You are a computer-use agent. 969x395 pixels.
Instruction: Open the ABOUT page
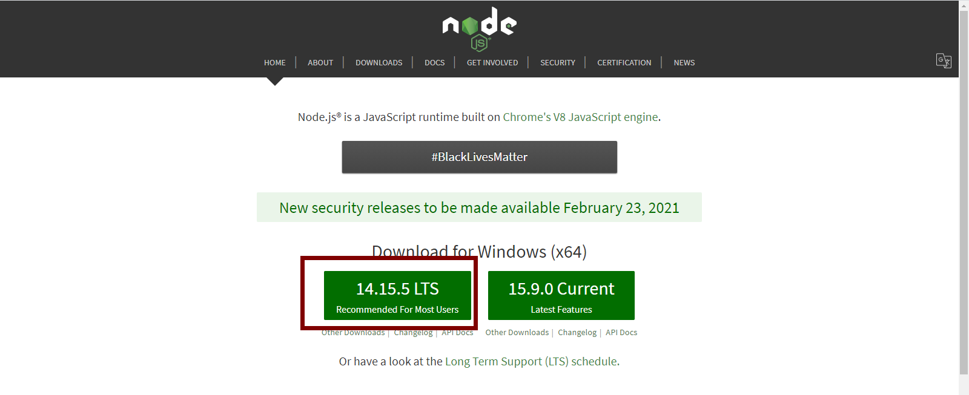pyautogui.click(x=320, y=62)
